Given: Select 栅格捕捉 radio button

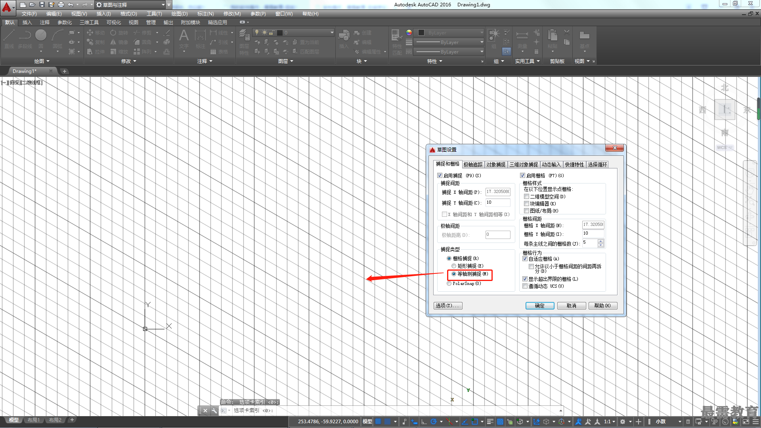Looking at the screenshot, I should click(x=449, y=258).
